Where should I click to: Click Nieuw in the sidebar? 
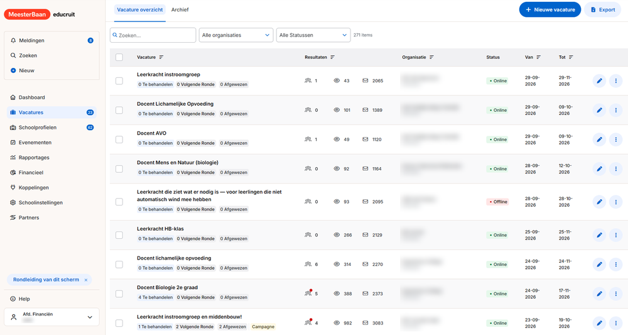[51, 70]
